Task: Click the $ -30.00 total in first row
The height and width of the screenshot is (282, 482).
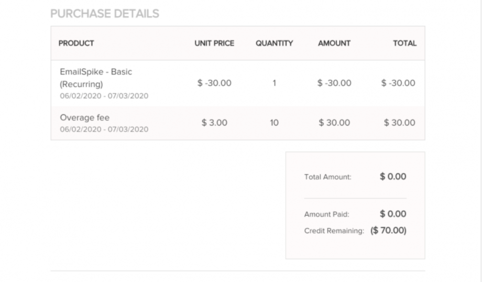Action: (398, 83)
